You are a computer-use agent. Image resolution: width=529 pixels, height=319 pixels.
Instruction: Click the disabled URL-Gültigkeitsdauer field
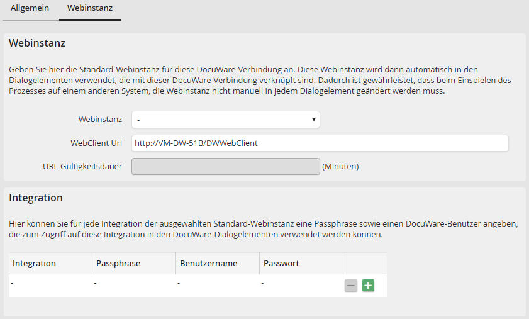225,166
